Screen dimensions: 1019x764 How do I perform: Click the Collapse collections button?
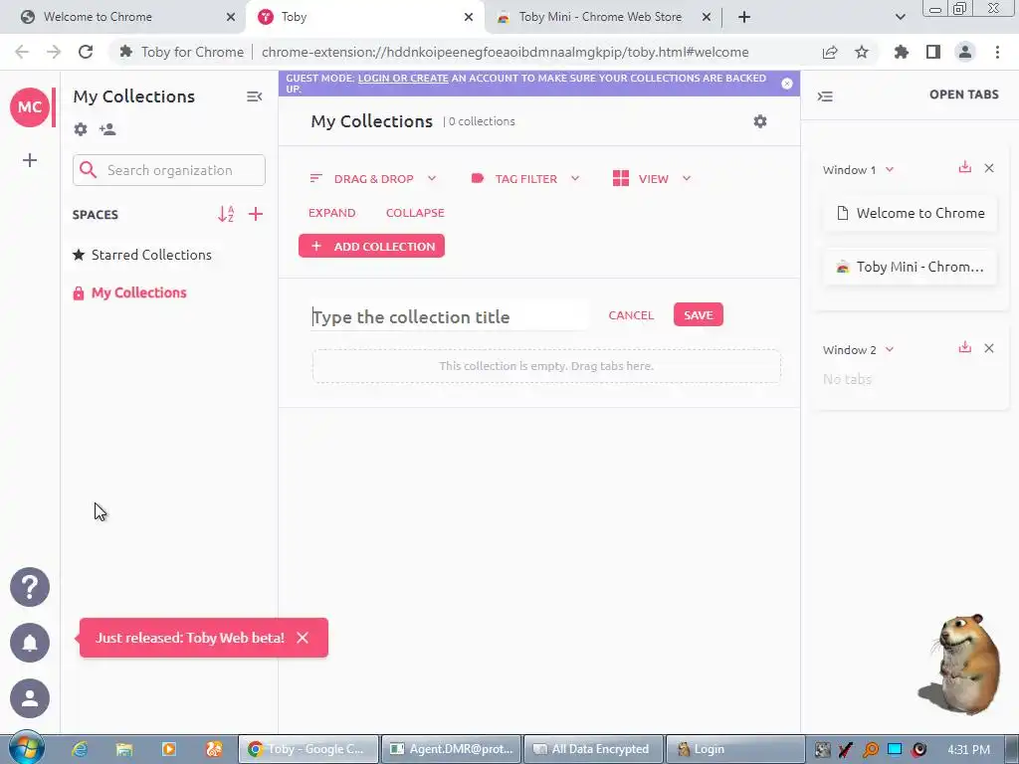(x=415, y=213)
